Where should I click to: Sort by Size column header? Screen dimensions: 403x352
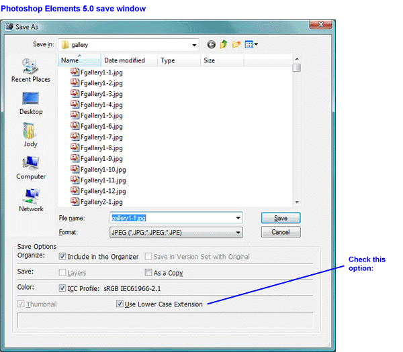[x=222, y=60]
